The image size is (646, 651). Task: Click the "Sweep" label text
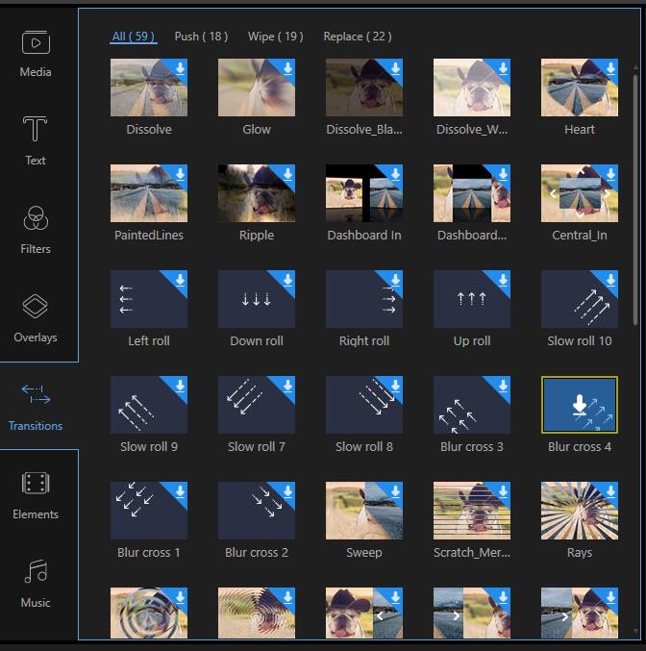(364, 553)
